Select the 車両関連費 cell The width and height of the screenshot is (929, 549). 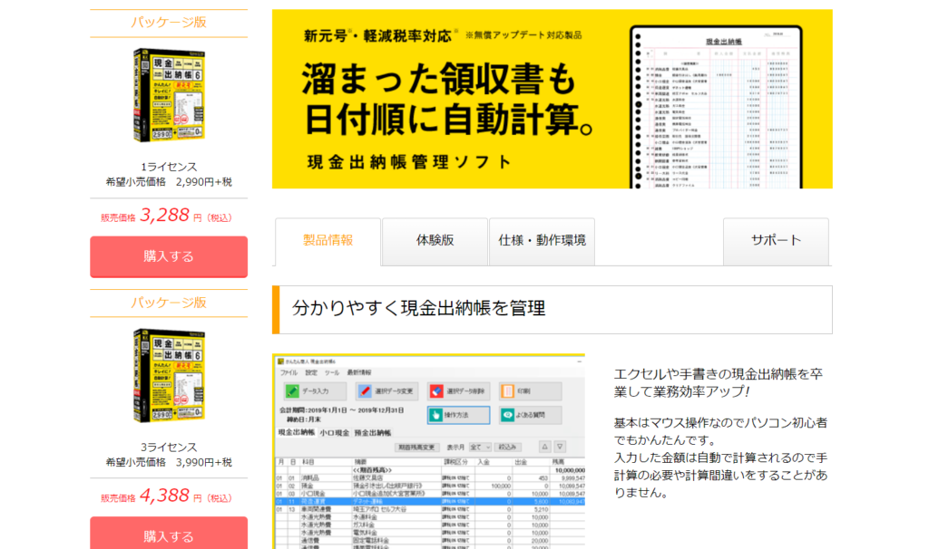[317, 509]
